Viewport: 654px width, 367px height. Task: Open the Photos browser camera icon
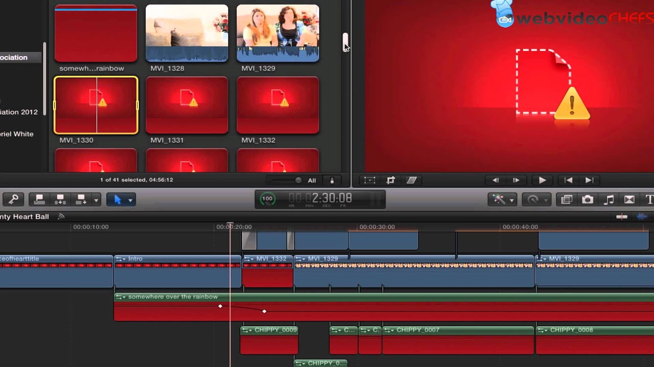point(588,200)
